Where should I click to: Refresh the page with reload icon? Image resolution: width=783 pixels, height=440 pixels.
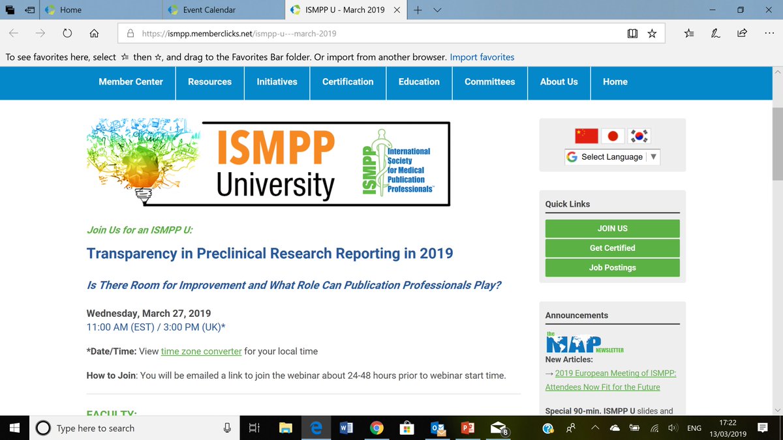67,33
